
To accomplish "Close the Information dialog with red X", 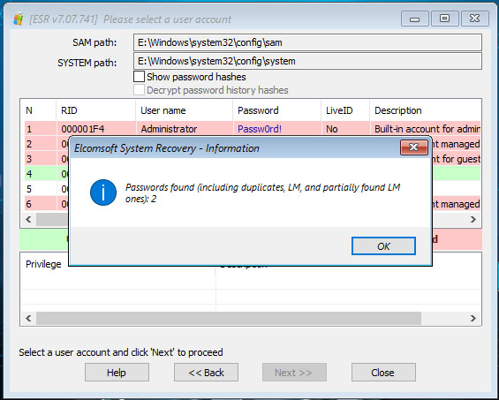I will pos(413,147).
